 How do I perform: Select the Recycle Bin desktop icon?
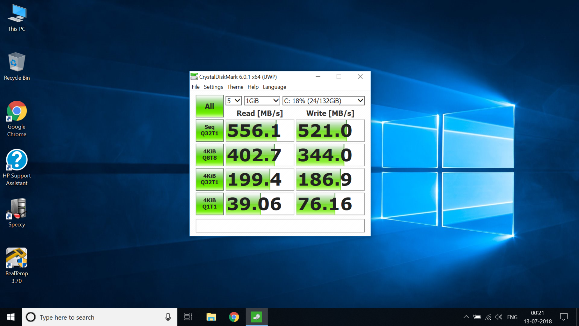pyautogui.click(x=17, y=66)
